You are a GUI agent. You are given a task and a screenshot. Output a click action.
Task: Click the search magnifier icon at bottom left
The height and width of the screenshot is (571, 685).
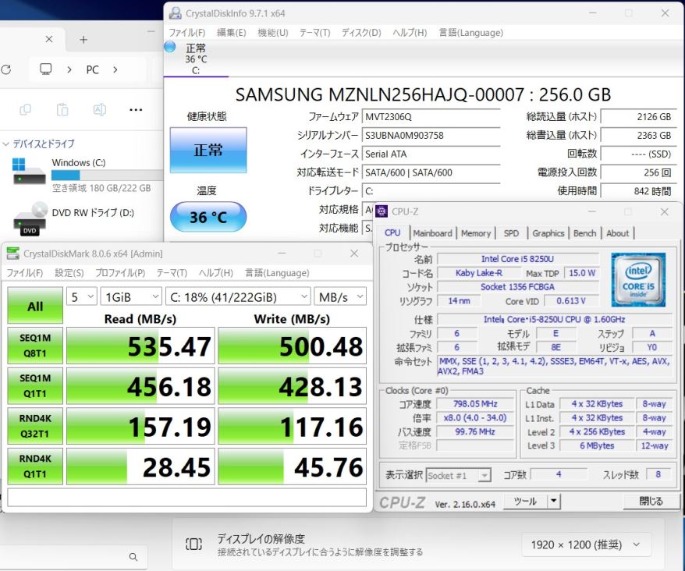click(133, 557)
